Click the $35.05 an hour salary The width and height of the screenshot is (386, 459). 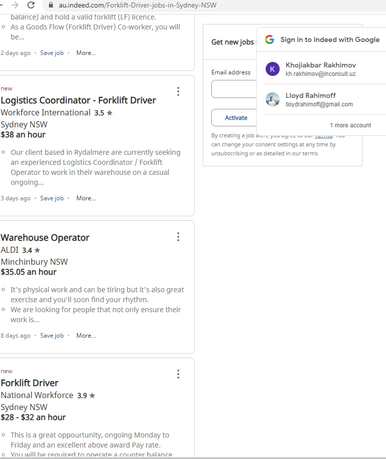(x=28, y=272)
